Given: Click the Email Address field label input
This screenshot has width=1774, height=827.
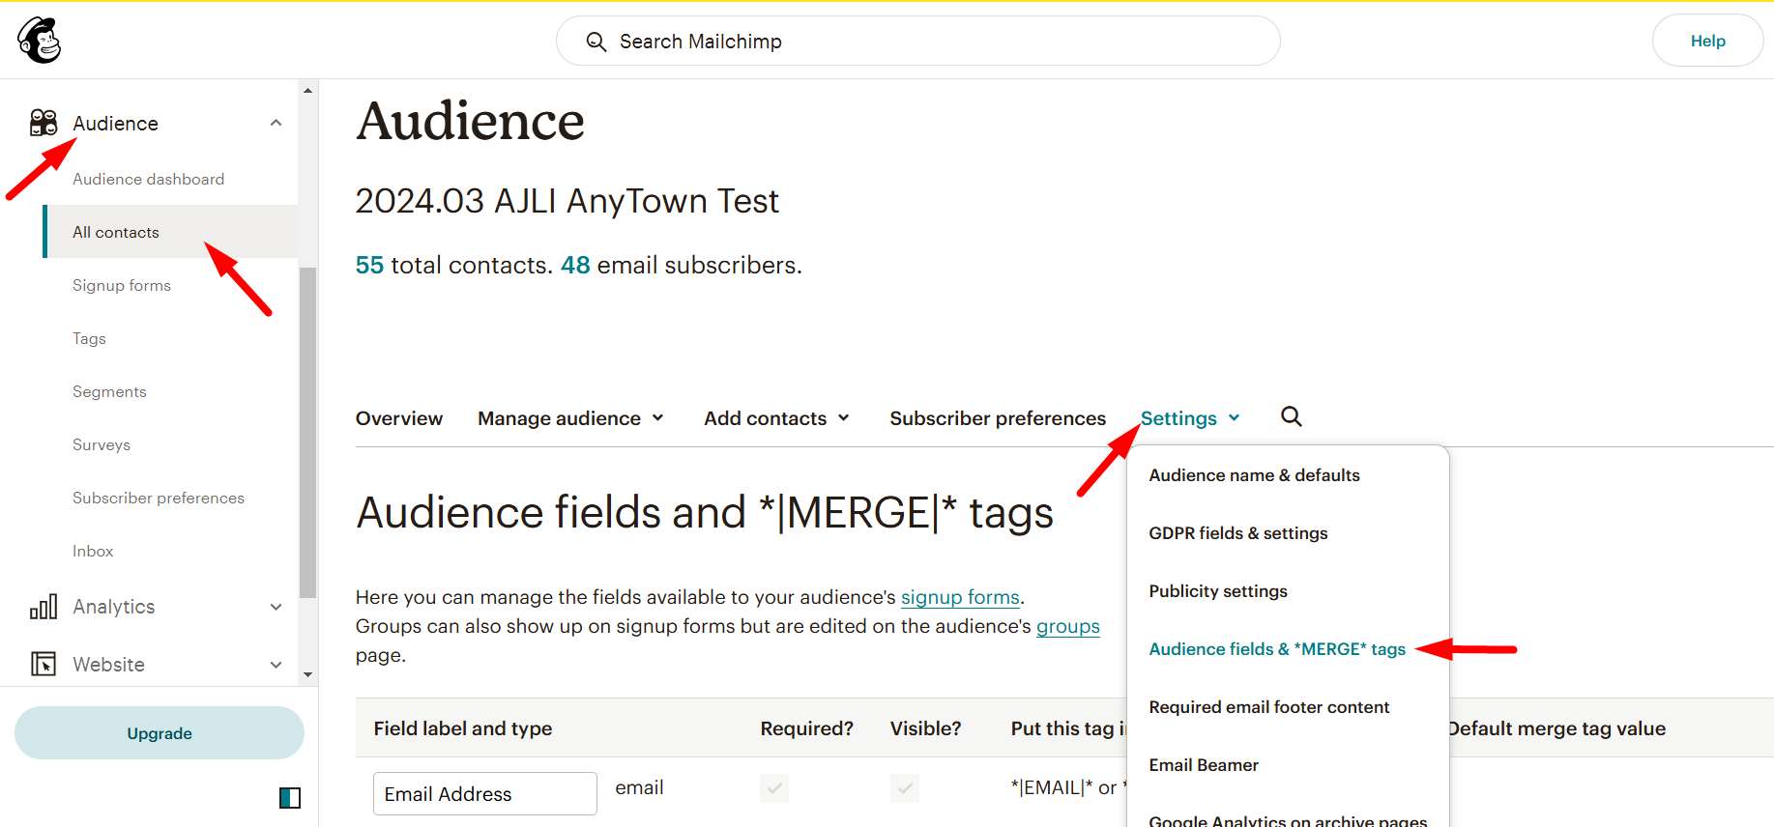Looking at the screenshot, I should coord(485,793).
